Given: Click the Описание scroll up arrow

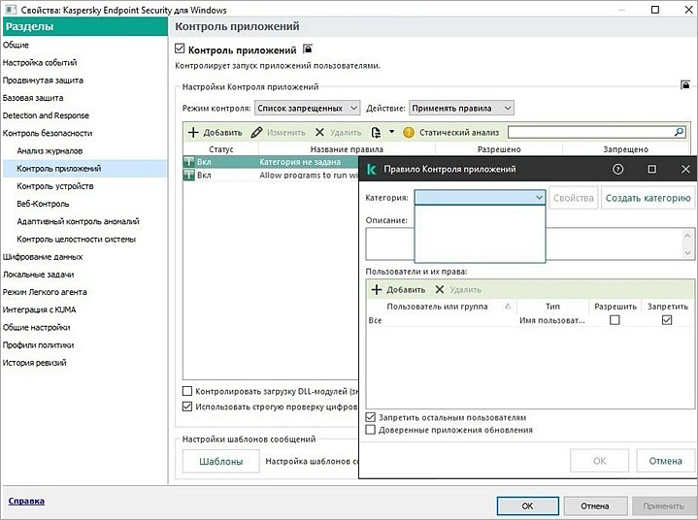Looking at the screenshot, I should 687,236.
